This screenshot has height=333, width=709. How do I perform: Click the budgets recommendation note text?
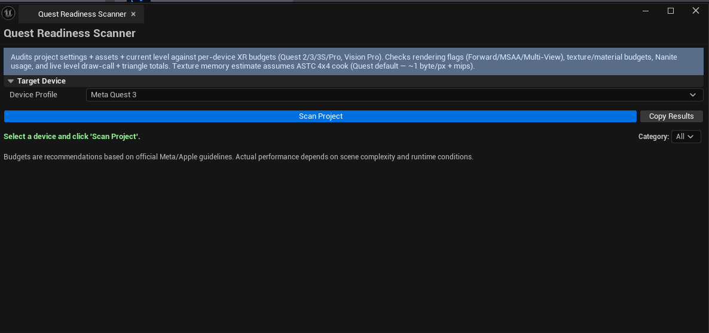pyautogui.click(x=239, y=157)
